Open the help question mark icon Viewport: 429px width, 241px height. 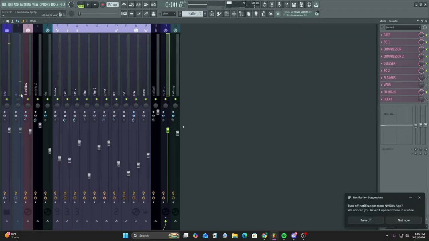pyautogui.click(x=287, y=5)
